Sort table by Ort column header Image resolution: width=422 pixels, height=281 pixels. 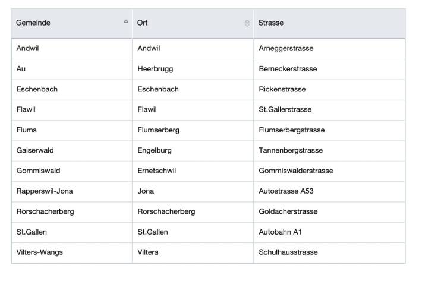193,23
